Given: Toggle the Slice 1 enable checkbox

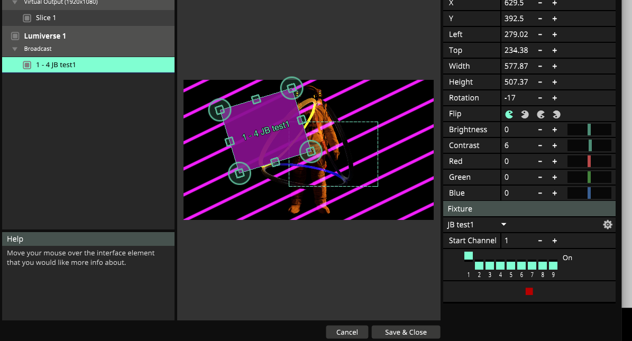Looking at the screenshot, I should [x=27, y=18].
